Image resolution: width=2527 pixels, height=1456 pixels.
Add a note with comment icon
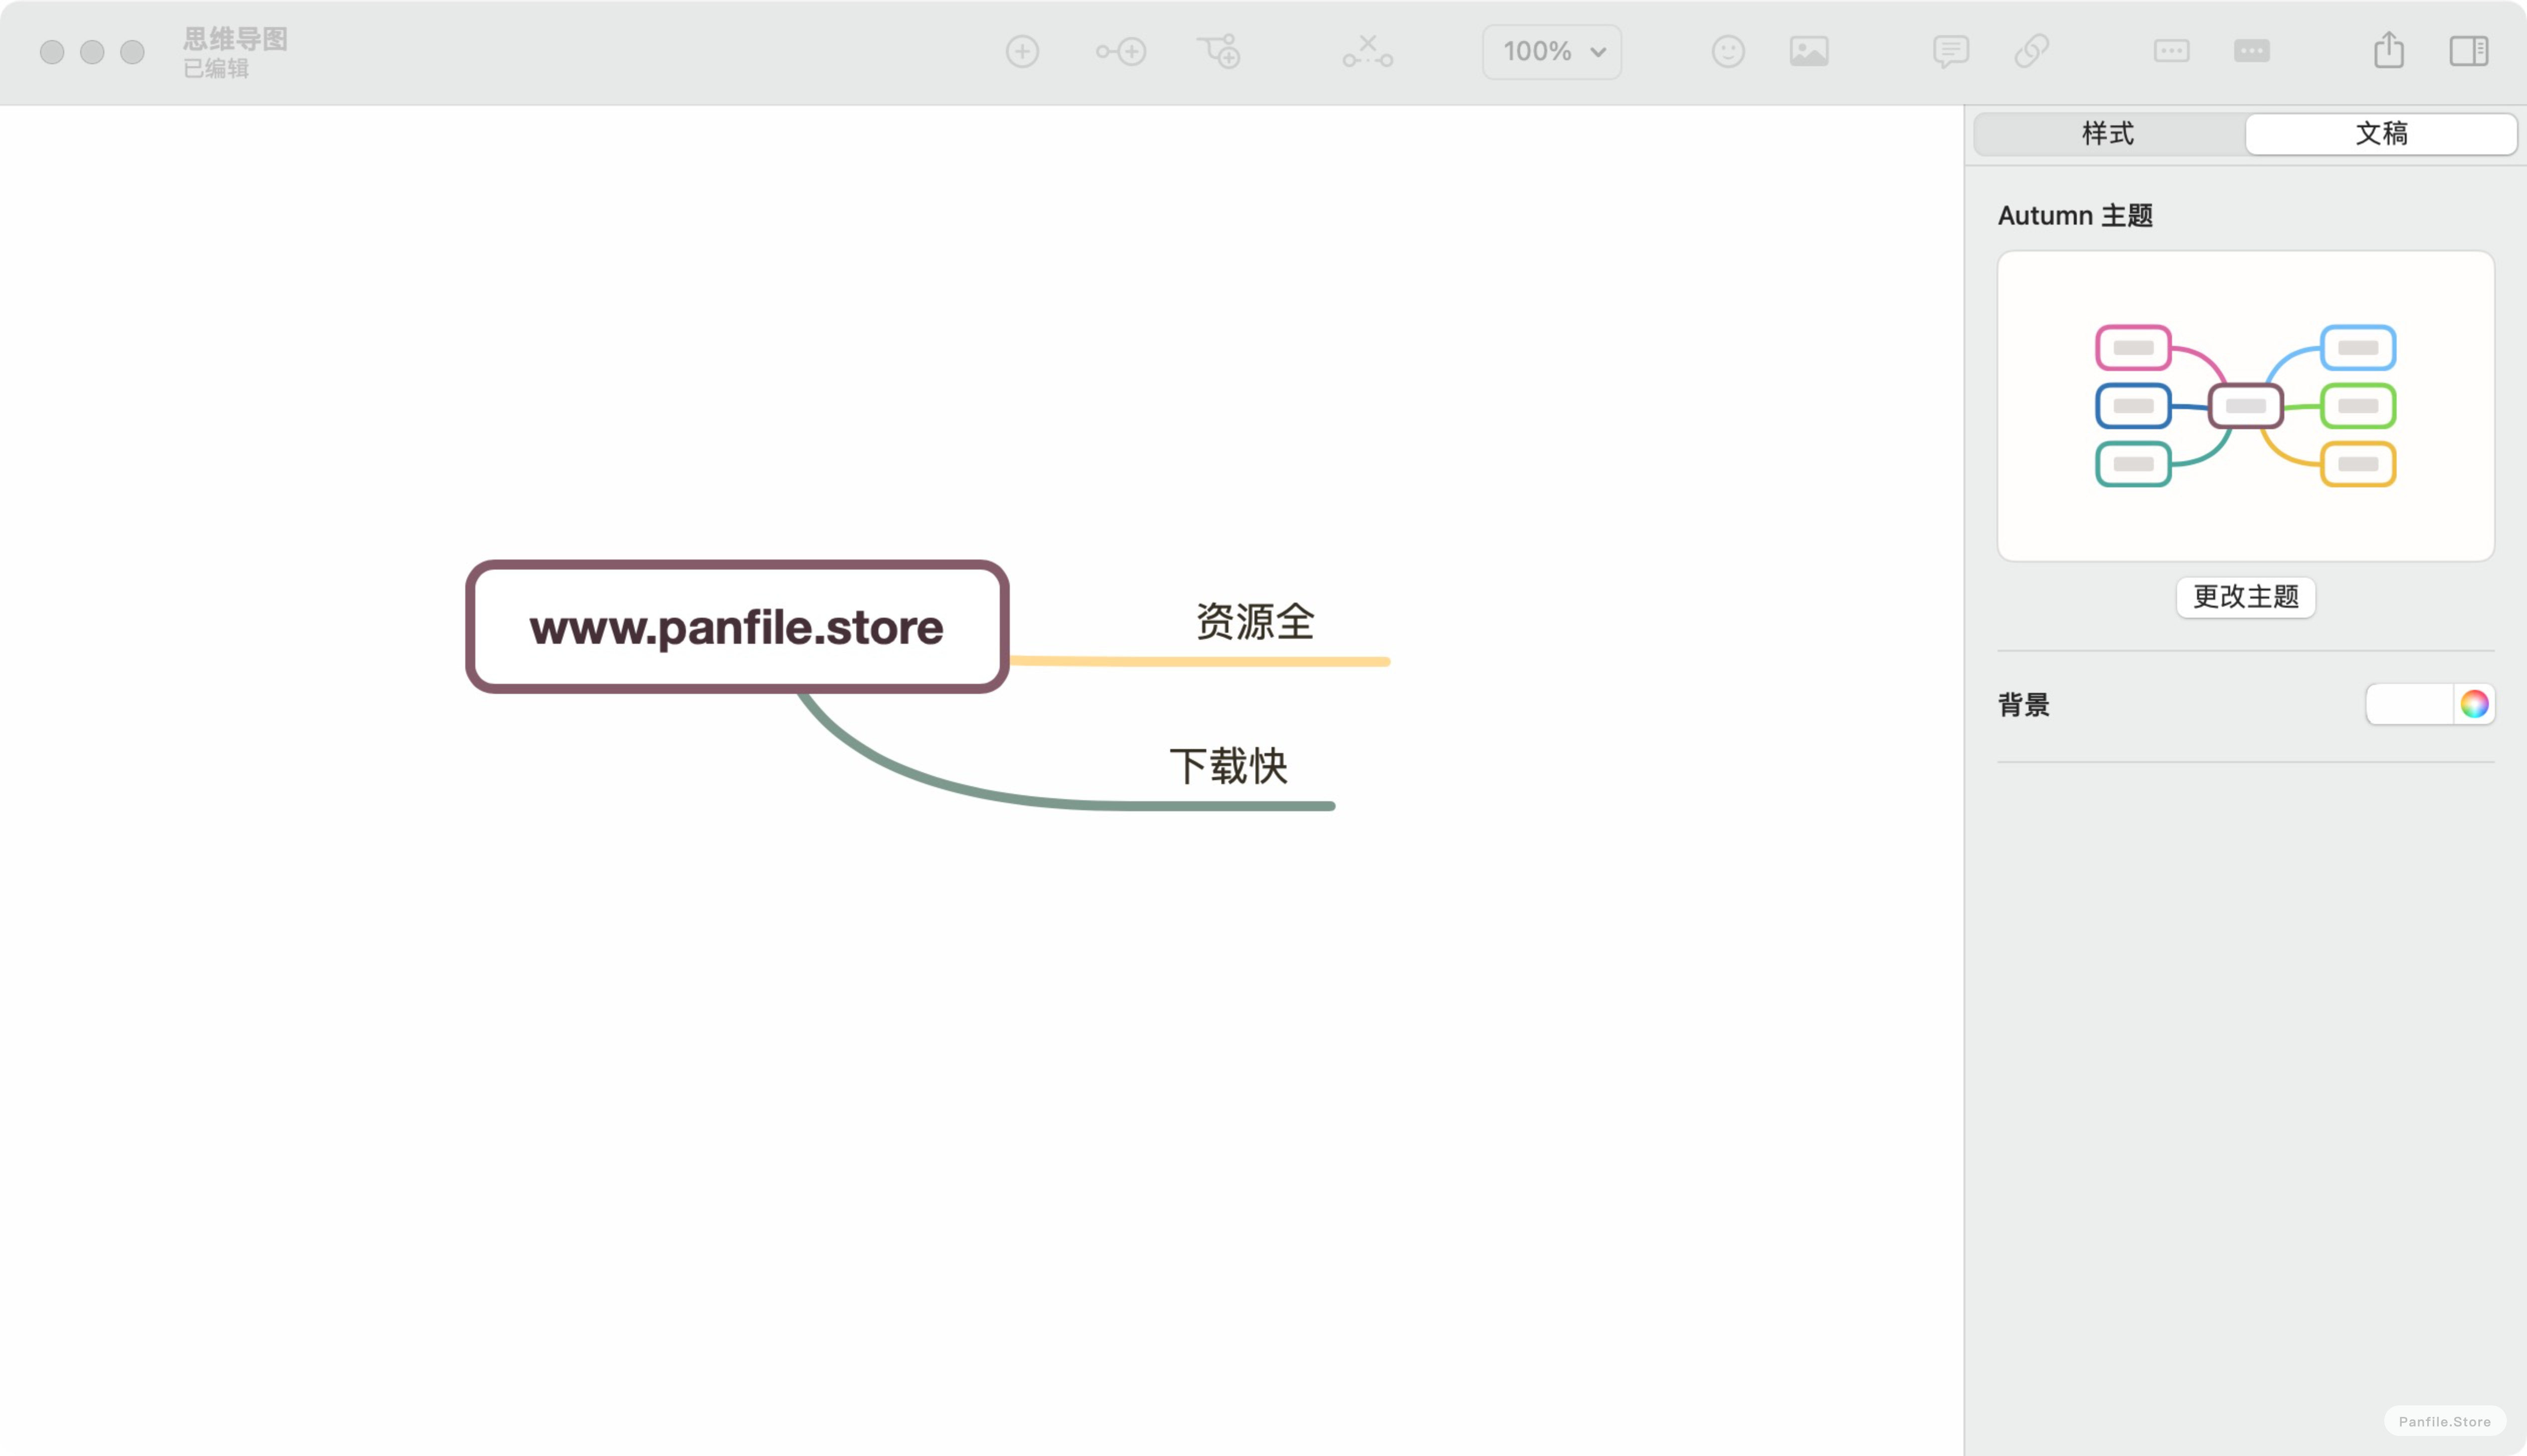(x=1951, y=51)
